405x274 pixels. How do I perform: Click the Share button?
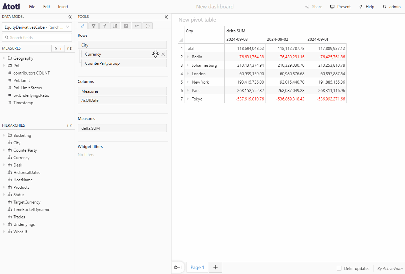pyautogui.click(x=314, y=7)
